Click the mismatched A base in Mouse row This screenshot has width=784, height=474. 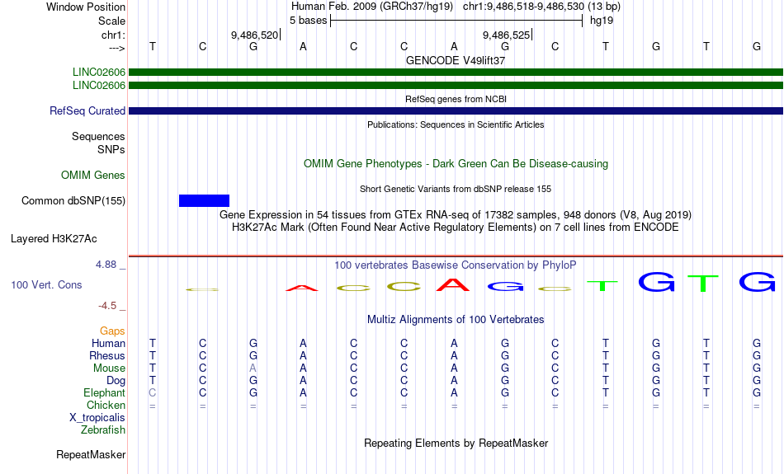click(253, 368)
